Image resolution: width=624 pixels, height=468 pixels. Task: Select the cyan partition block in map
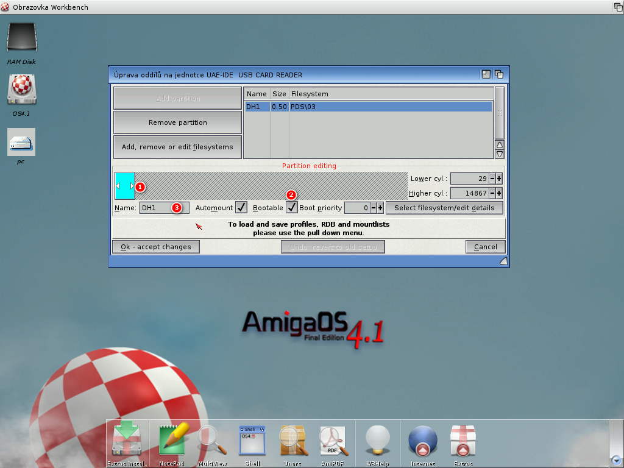[x=124, y=185]
